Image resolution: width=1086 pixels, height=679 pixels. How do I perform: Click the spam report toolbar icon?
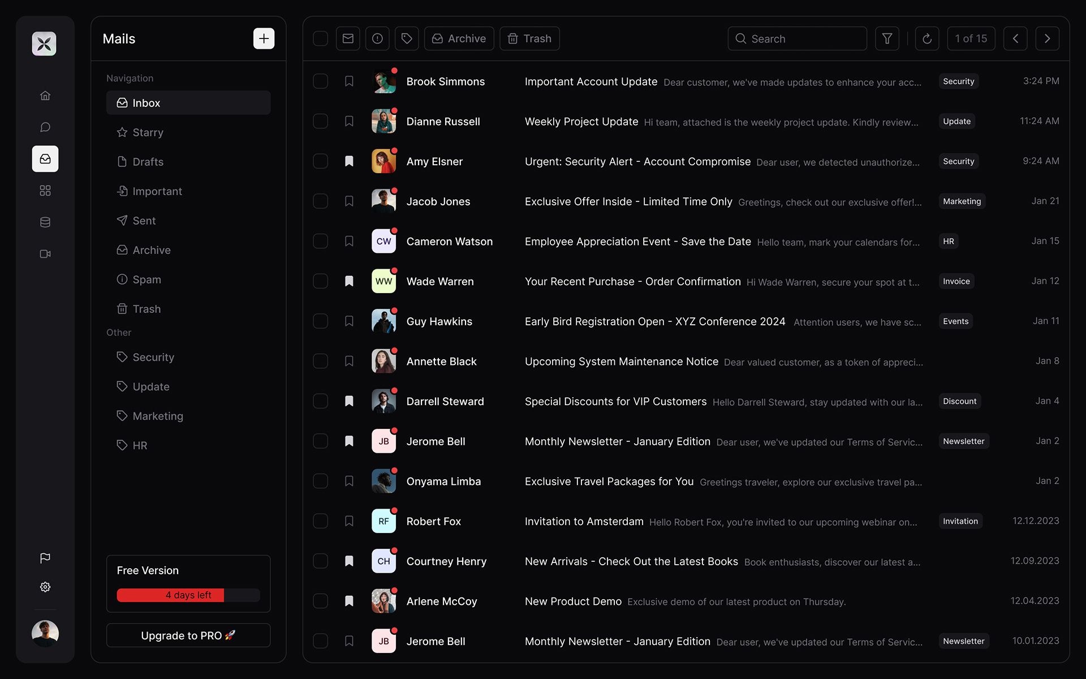pyautogui.click(x=377, y=38)
